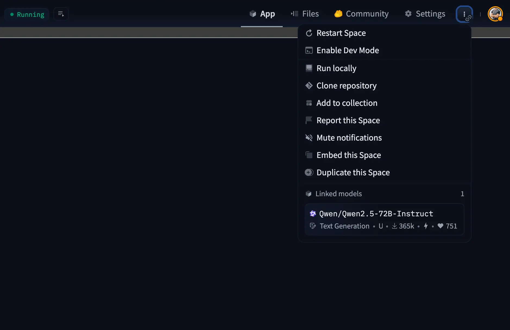Click the Qwen logo icon
The image size is (510, 330).
(313, 214)
